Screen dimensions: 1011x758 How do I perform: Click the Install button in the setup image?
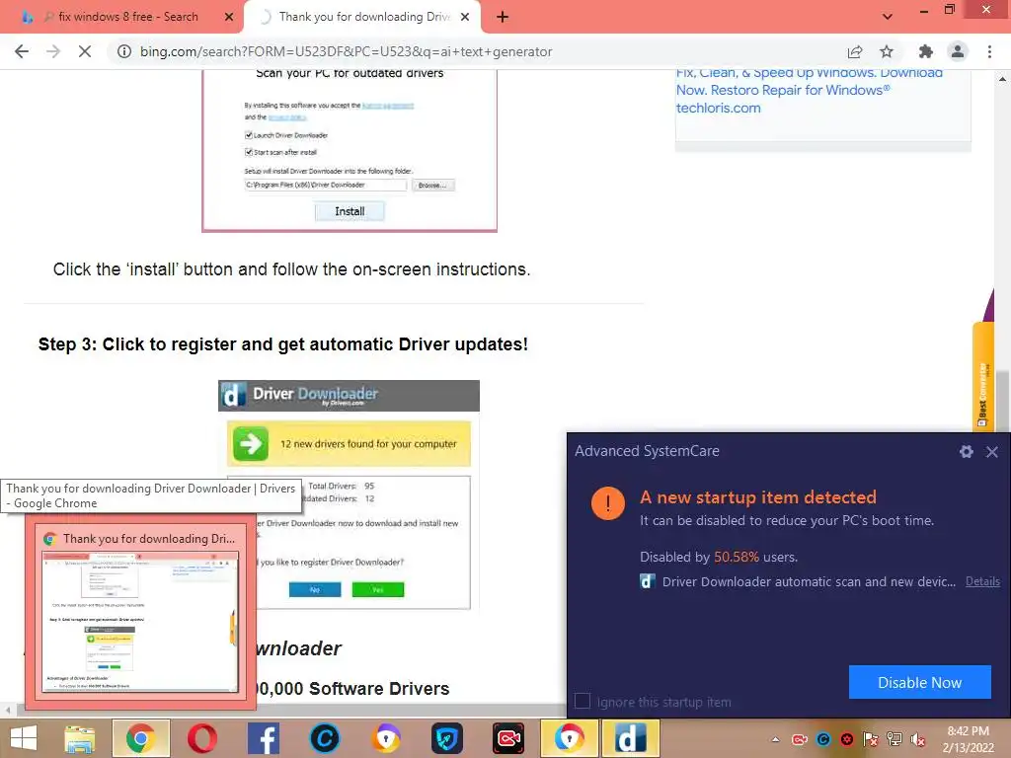[x=350, y=211]
